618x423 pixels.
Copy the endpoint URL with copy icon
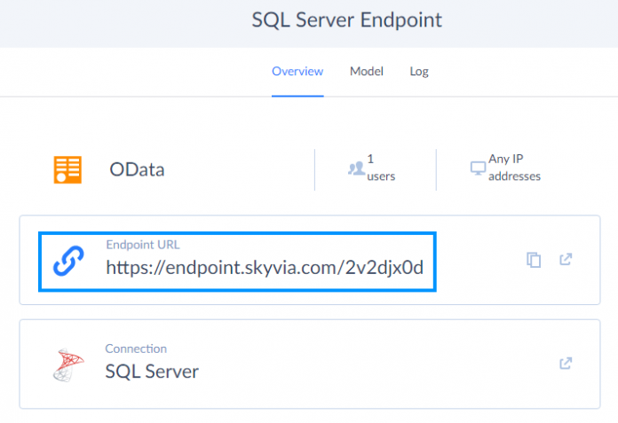tap(533, 260)
